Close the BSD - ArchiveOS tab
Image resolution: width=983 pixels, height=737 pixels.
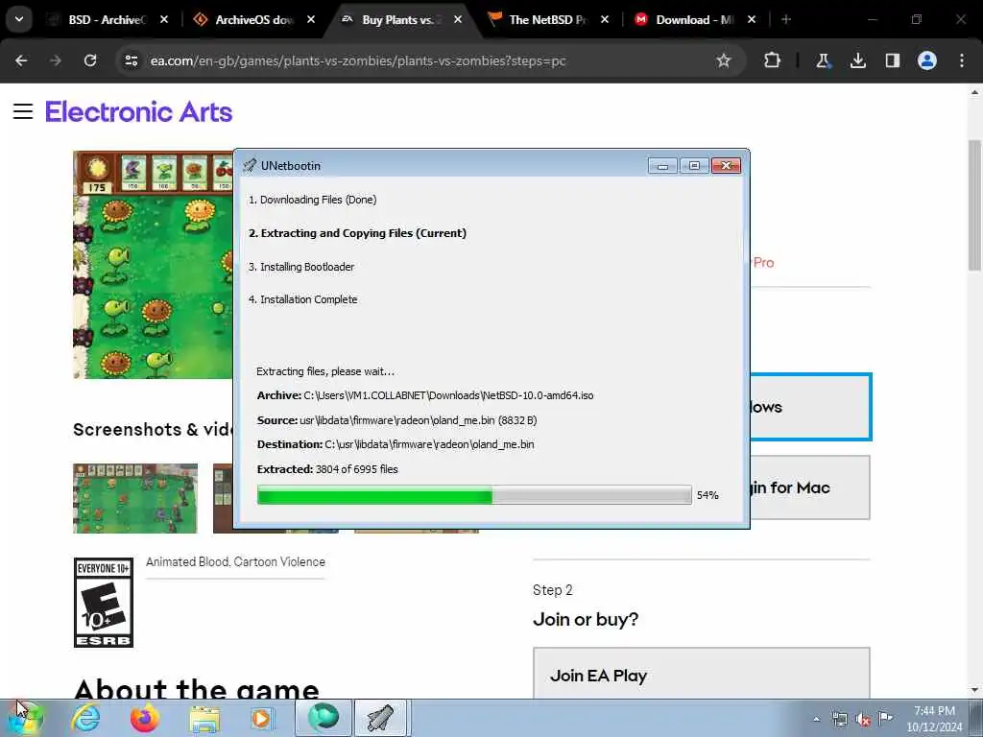click(x=163, y=20)
